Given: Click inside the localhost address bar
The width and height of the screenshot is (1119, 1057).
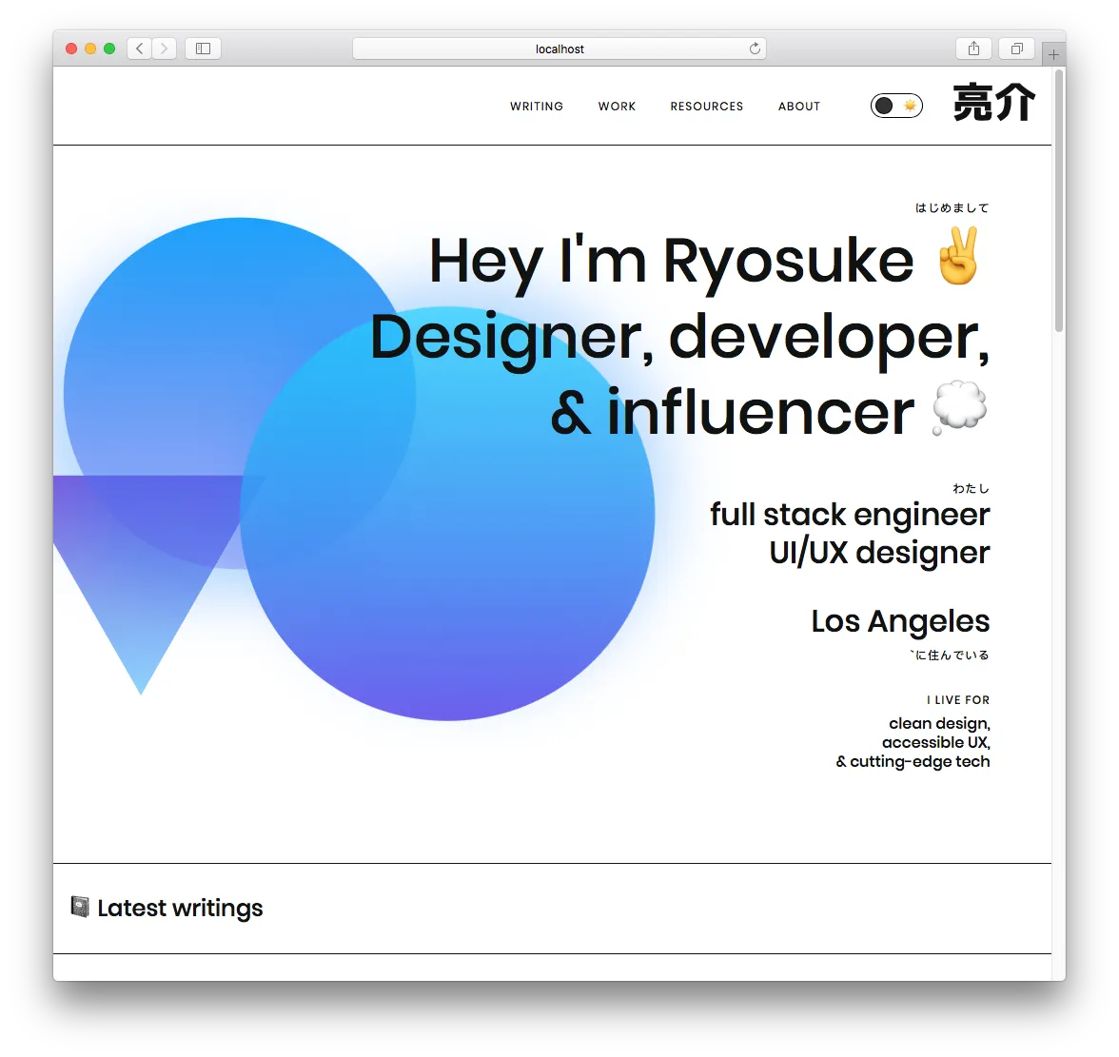Looking at the screenshot, I should 559,49.
